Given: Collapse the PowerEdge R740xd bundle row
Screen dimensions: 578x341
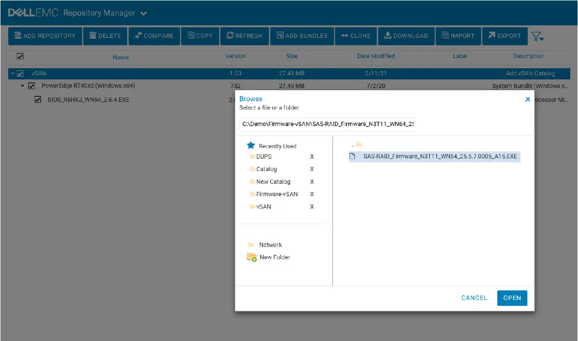Looking at the screenshot, I should coord(22,86).
